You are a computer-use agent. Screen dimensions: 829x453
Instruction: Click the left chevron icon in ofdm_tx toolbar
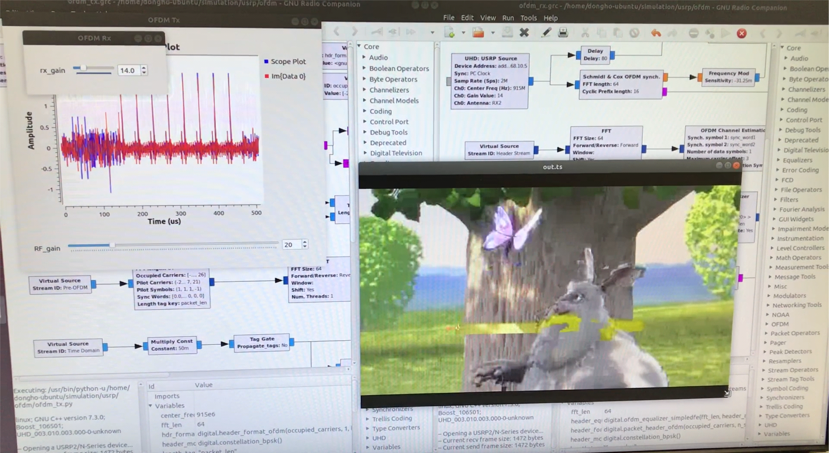click(x=337, y=32)
